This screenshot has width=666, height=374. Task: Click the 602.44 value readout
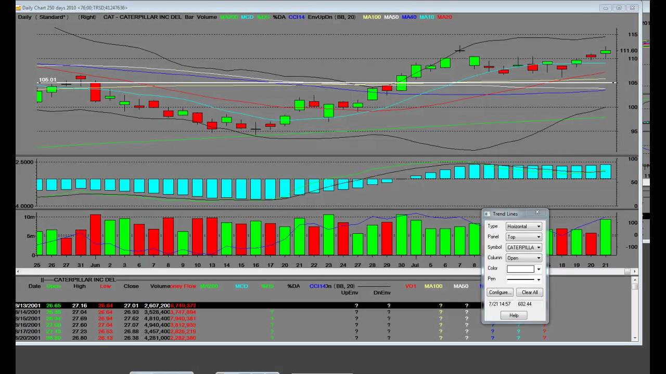tap(525, 304)
